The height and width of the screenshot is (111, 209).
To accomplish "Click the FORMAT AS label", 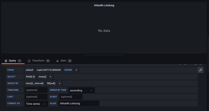I will click(15, 103).
